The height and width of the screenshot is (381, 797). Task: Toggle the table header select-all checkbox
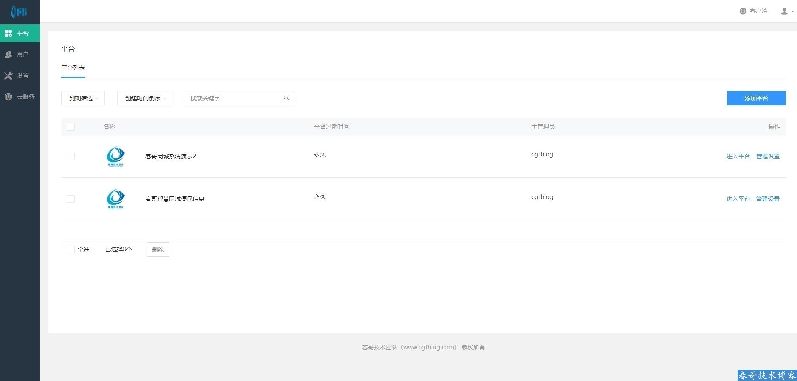pos(71,127)
